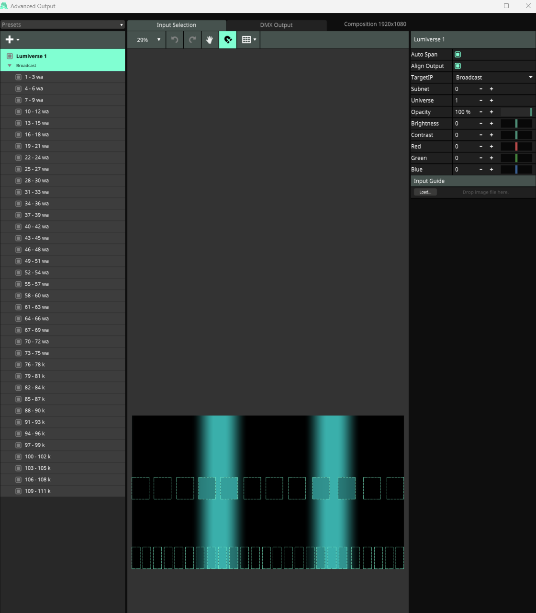Image resolution: width=536 pixels, height=613 pixels.
Task: Click fixture icon beside 7 - 9 wa
Action: (18, 100)
